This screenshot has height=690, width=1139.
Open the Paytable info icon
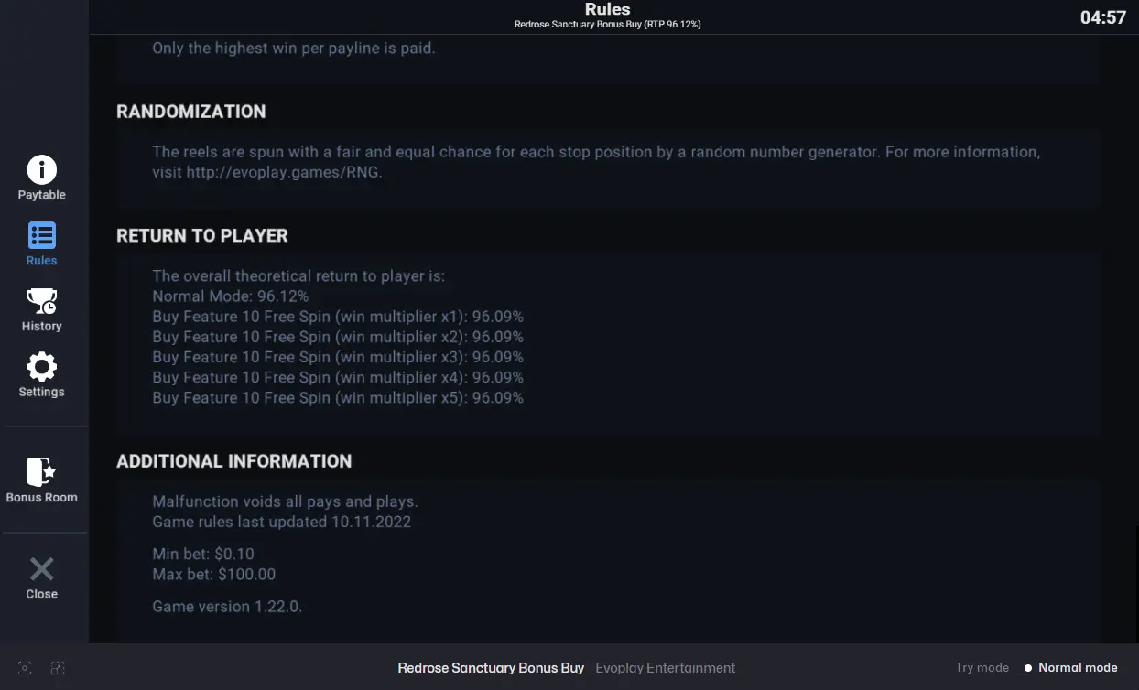coord(41,169)
